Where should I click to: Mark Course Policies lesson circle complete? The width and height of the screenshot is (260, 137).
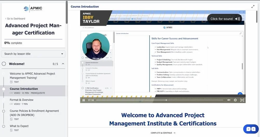coord(4,111)
